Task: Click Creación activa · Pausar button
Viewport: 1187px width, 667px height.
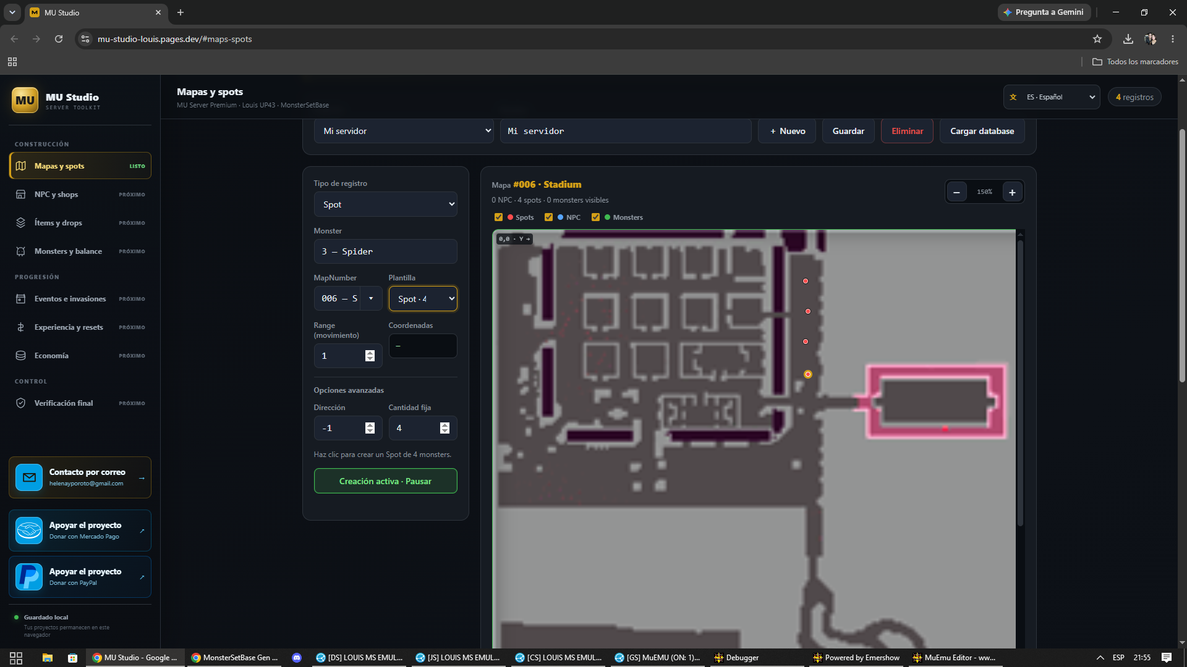Action: [x=386, y=481]
